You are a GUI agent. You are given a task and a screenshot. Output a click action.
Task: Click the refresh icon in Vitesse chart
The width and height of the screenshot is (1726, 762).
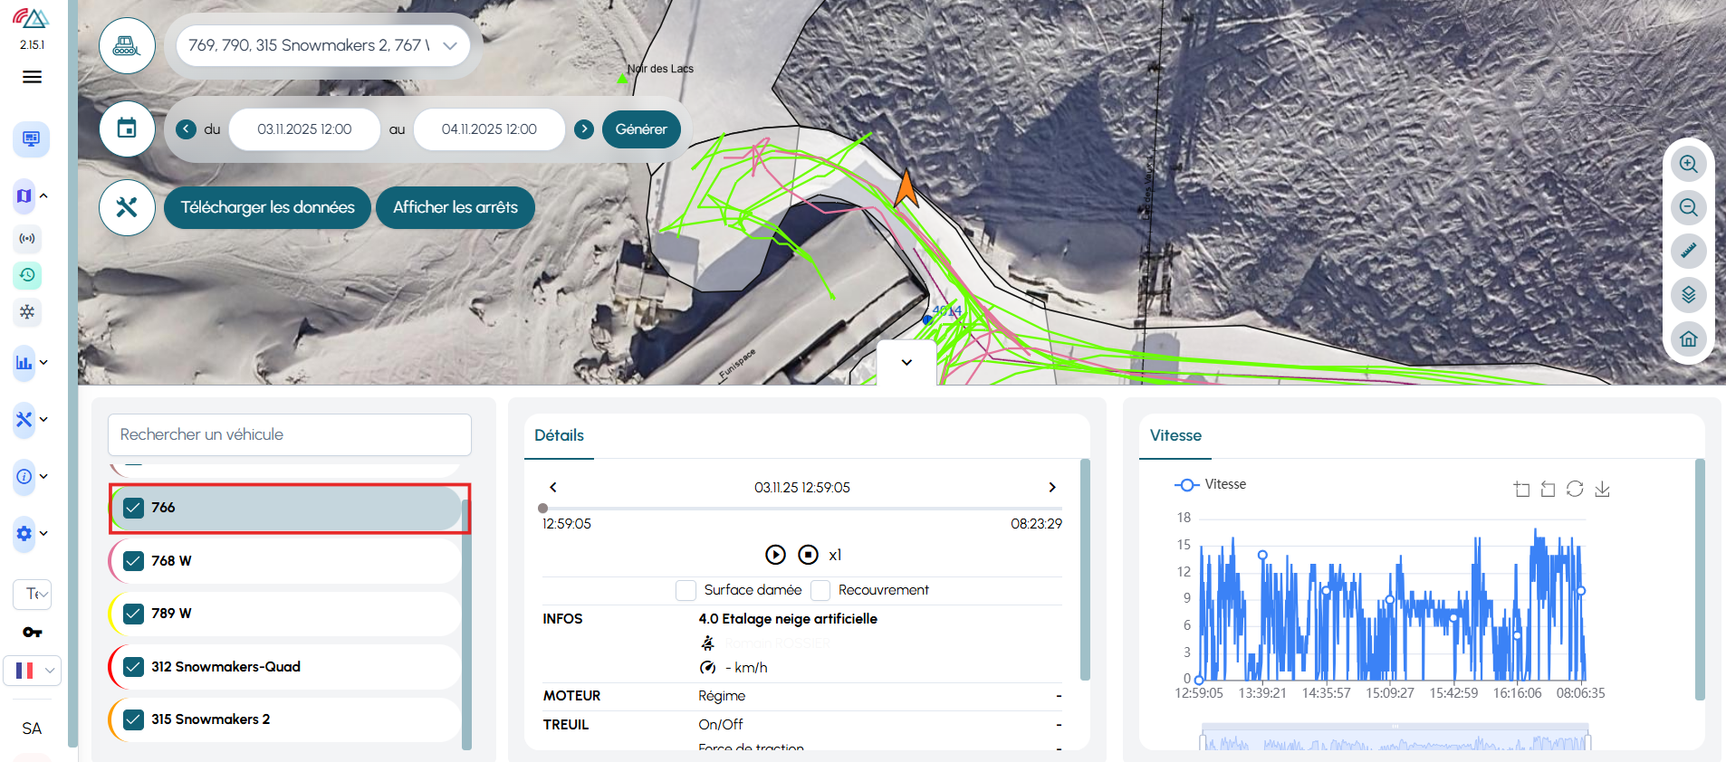click(1575, 490)
